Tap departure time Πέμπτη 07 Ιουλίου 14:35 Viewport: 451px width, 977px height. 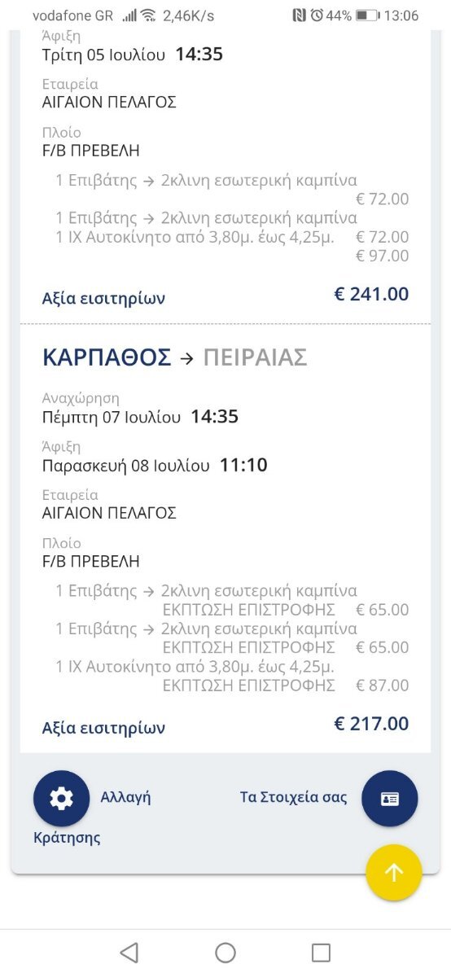[140, 417]
